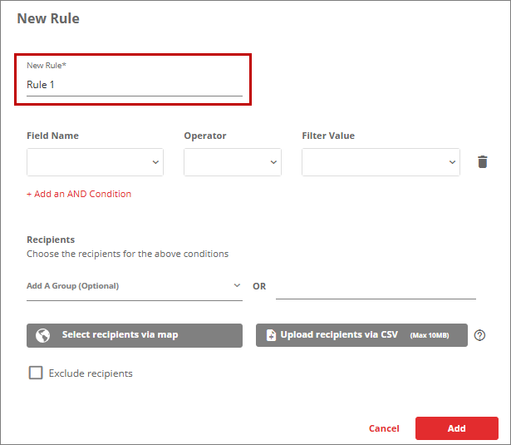The height and width of the screenshot is (445, 511).
Task: Click the Filter Value chevron arrow
Action: click(452, 162)
